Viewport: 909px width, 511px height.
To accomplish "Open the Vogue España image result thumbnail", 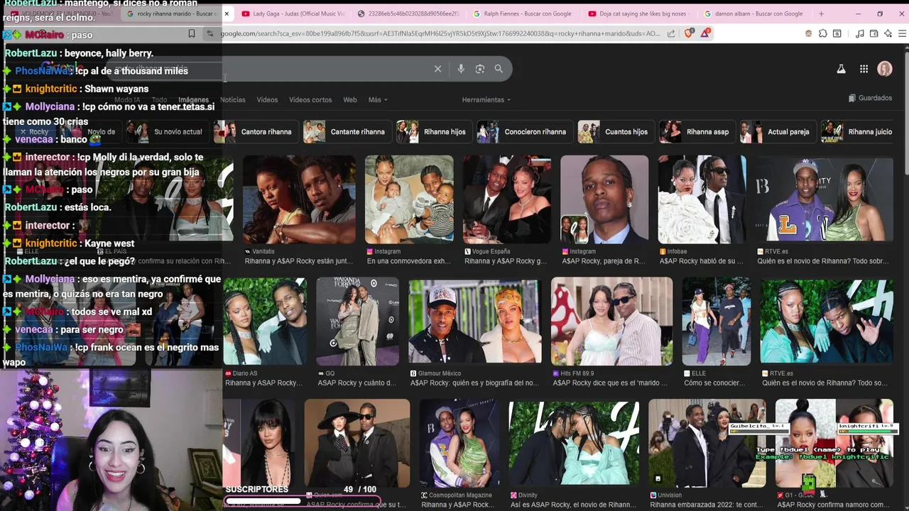I will pos(506,199).
